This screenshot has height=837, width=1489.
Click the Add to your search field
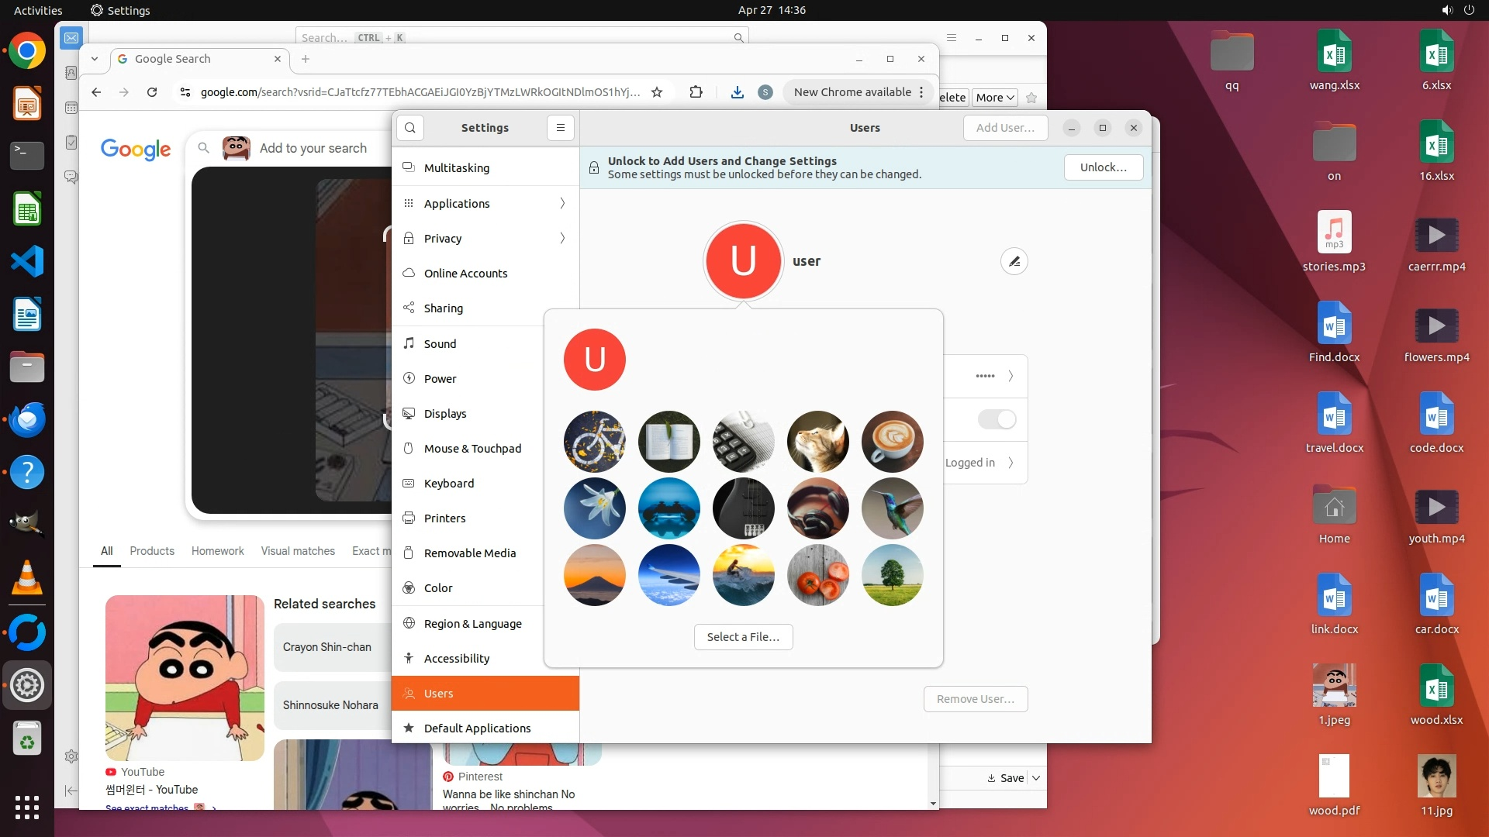coord(313,148)
